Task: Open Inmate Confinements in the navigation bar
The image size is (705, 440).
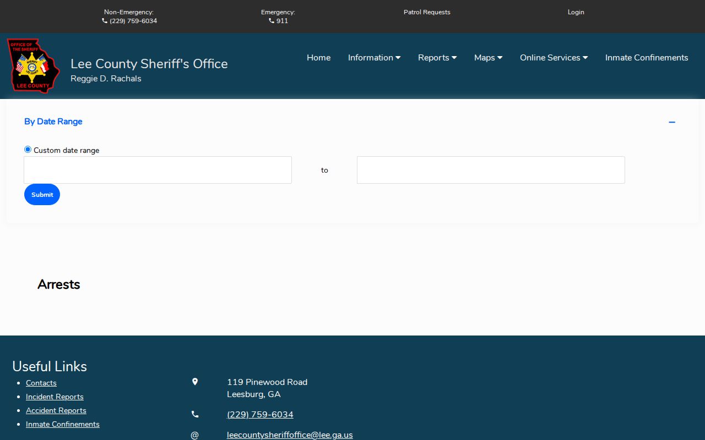Action: [647, 58]
